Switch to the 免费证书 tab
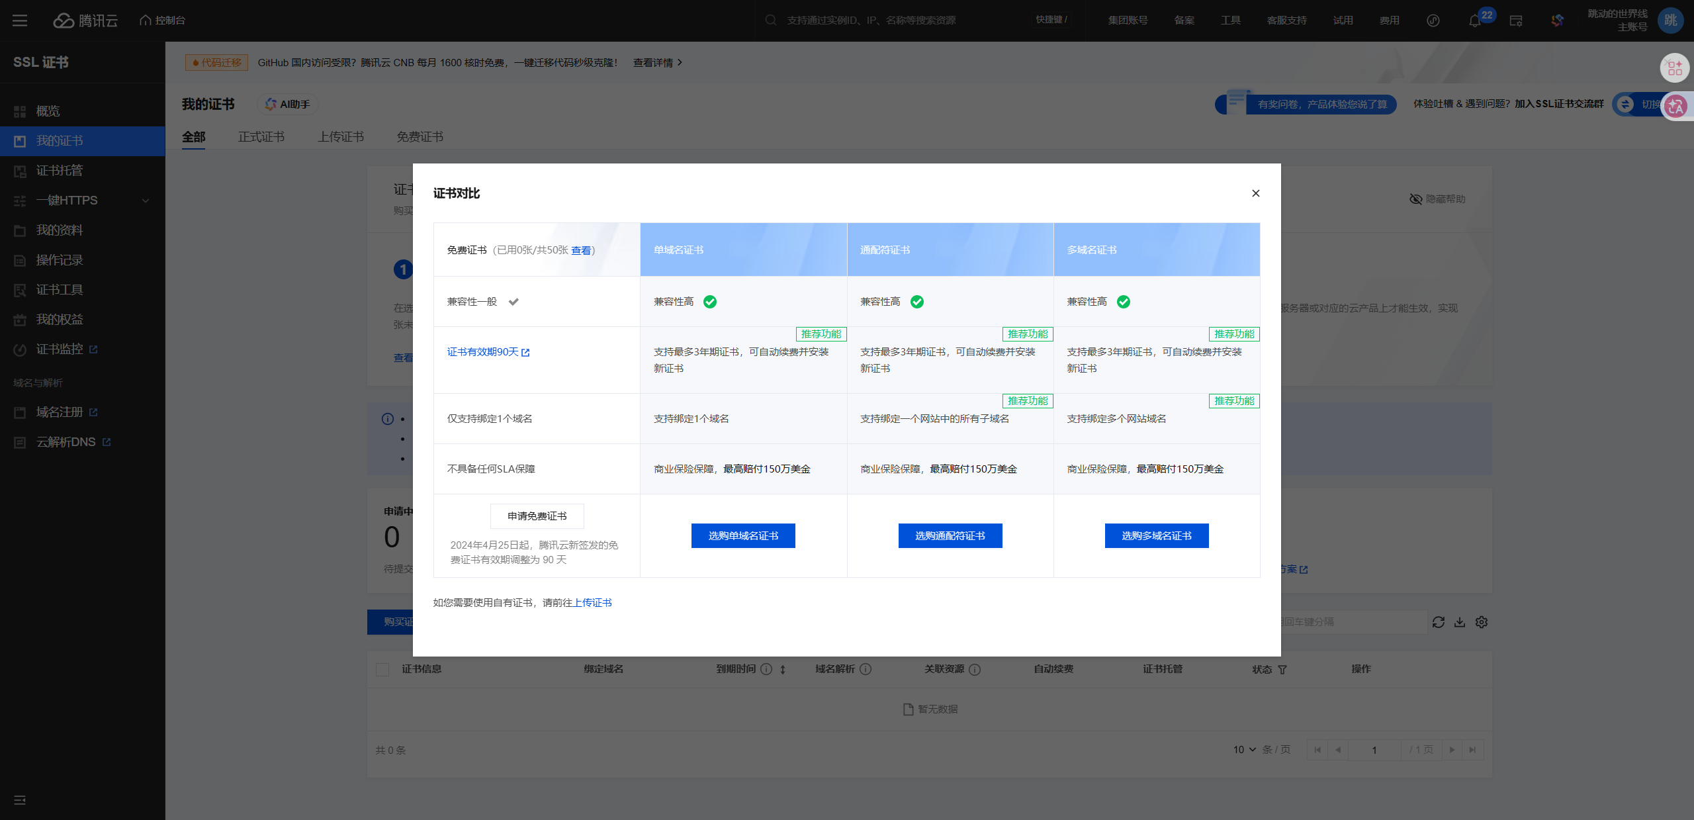Screen dimensions: 1694x820 [420, 137]
